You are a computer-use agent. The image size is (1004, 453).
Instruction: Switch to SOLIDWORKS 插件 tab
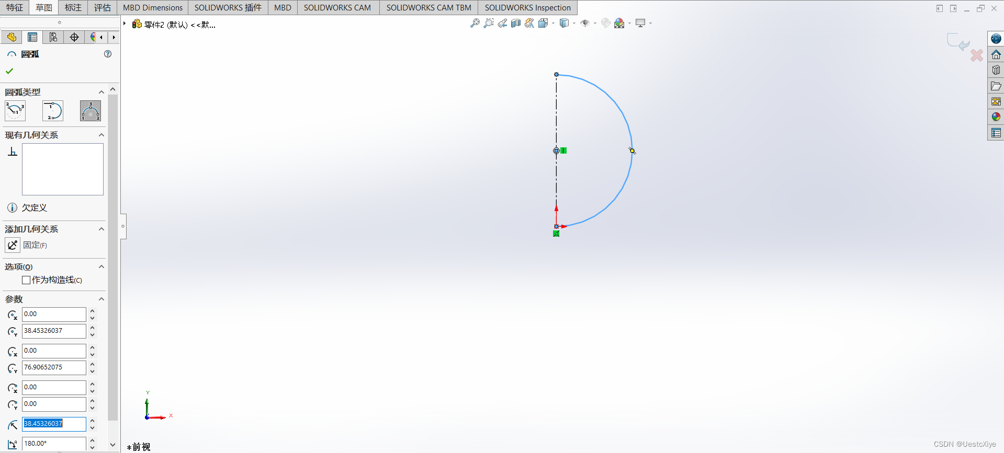(228, 7)
